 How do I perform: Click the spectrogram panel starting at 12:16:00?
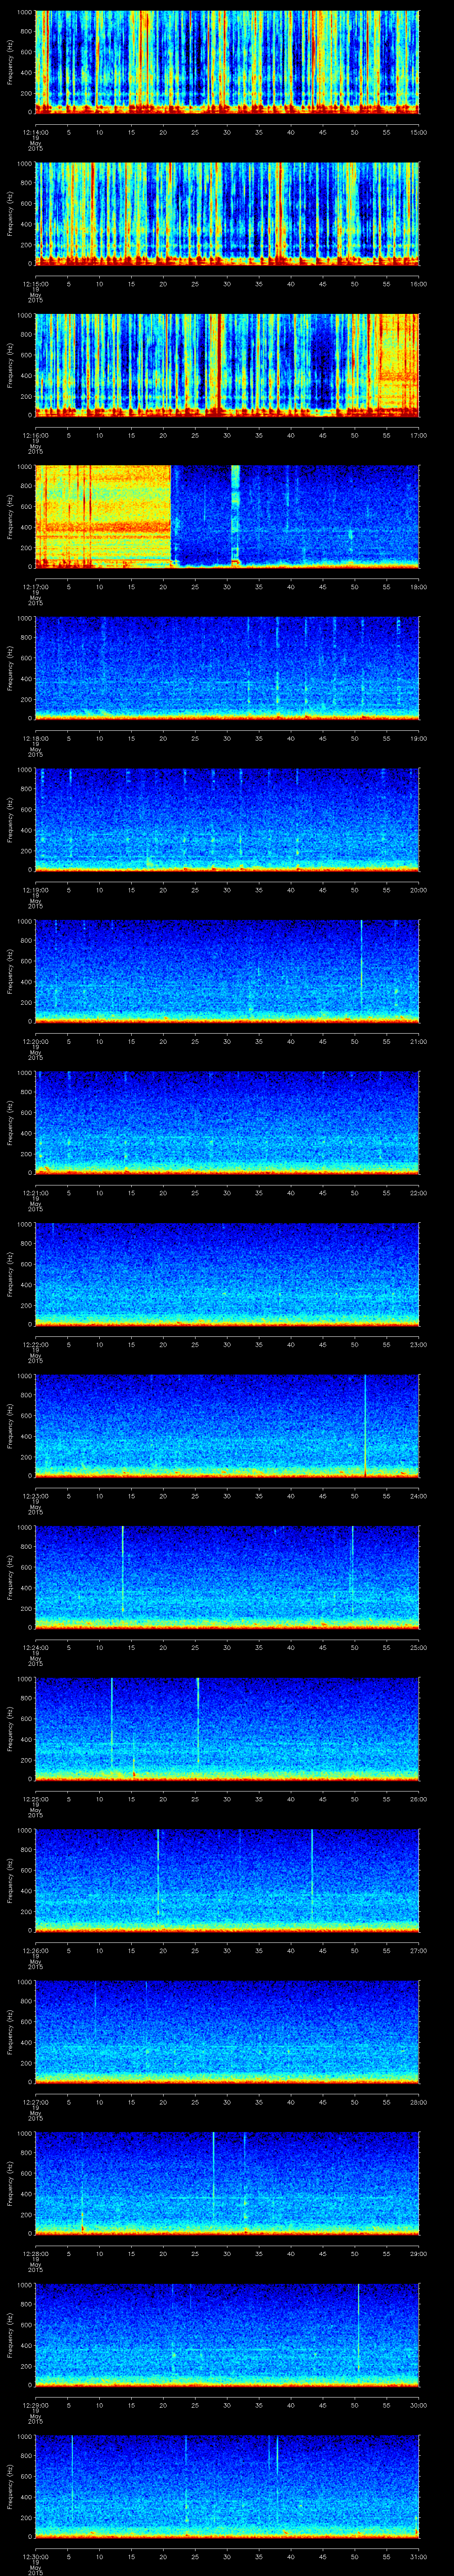coord(227,365)
